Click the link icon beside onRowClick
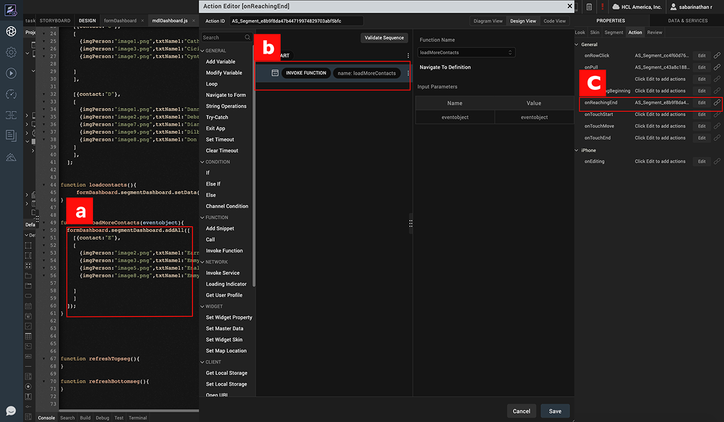Image resolution: width=724 pixels, height=422 pixels. pos(717,55)
